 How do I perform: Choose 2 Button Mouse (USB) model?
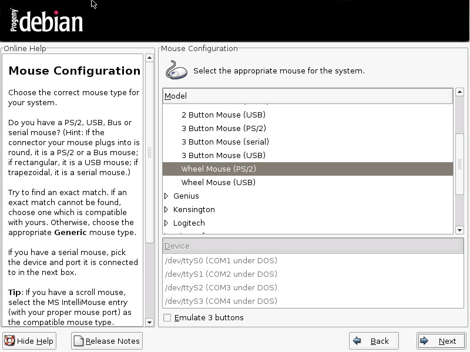coord(223,115)
